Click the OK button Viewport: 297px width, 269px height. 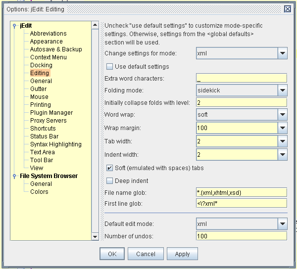(x=112, y=254)
